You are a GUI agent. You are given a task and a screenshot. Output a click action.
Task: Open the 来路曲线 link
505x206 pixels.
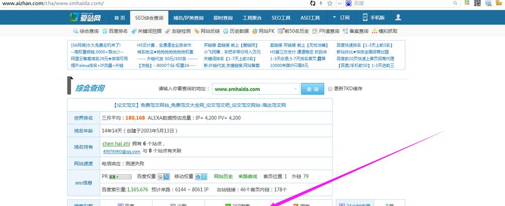[x=248, y=176]
